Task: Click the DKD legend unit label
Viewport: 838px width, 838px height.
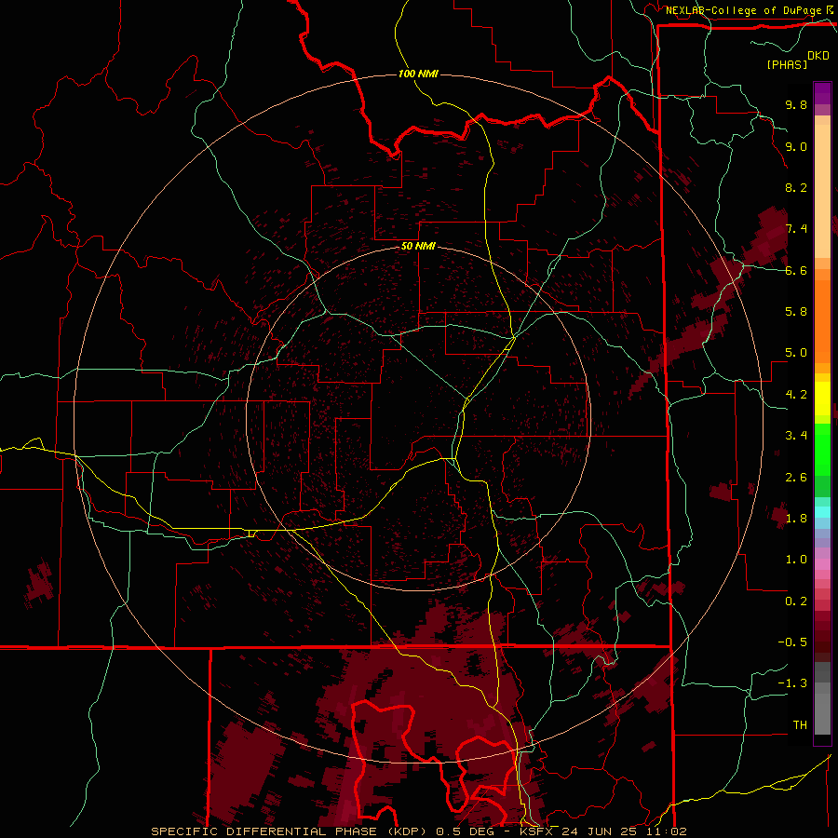Action: click(x=818, y=56)
